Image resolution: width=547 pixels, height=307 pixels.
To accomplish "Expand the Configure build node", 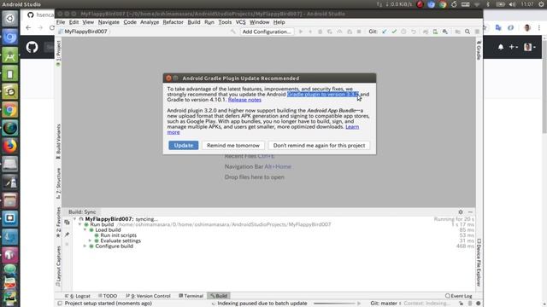I will [85, 246].
